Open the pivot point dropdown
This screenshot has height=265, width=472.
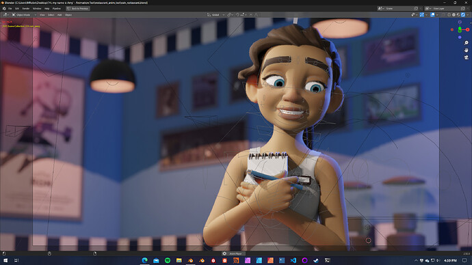click(x=231, y=15)
